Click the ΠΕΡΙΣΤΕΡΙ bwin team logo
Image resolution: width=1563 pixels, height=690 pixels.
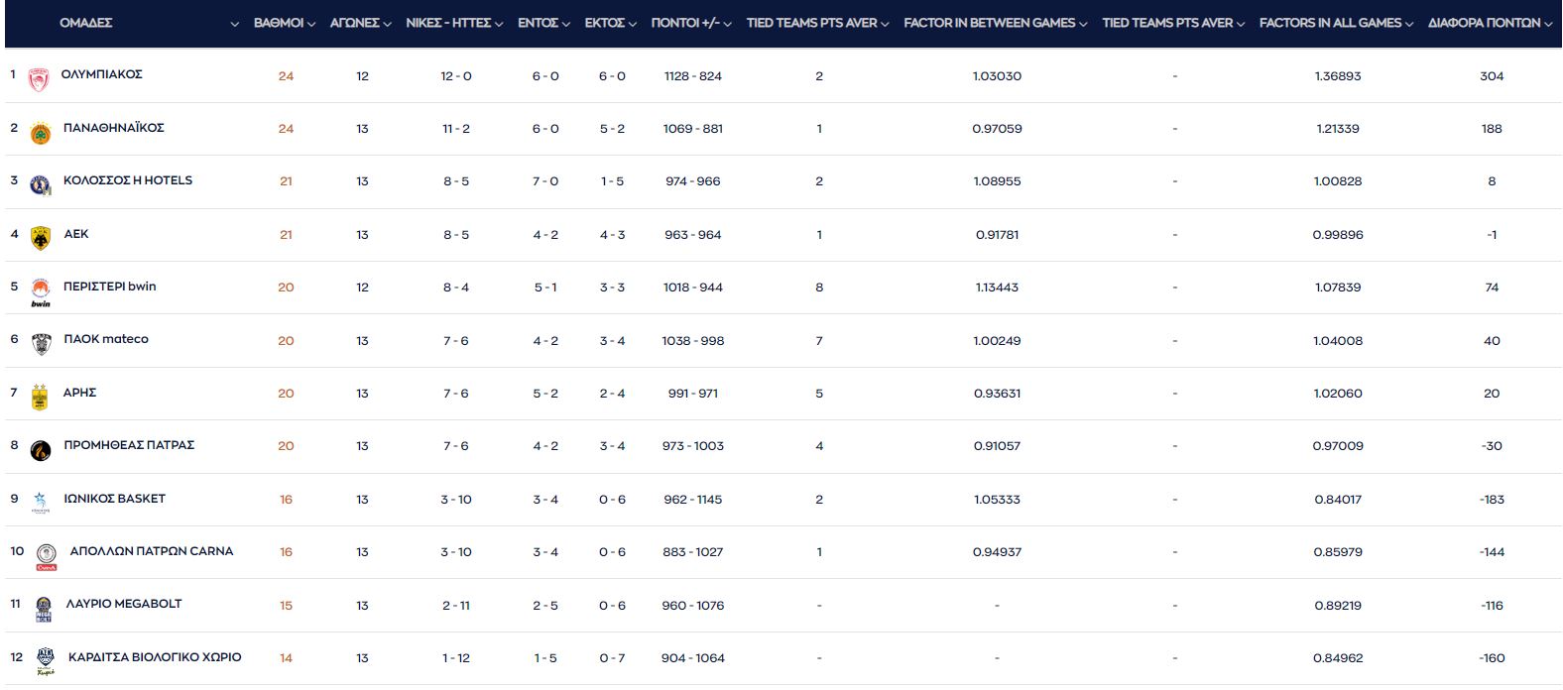click(x=40, y=291)
